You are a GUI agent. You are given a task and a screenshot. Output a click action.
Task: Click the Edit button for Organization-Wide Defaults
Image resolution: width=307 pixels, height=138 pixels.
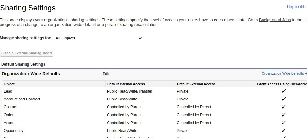pyautogui.click(x=106, y=74)
